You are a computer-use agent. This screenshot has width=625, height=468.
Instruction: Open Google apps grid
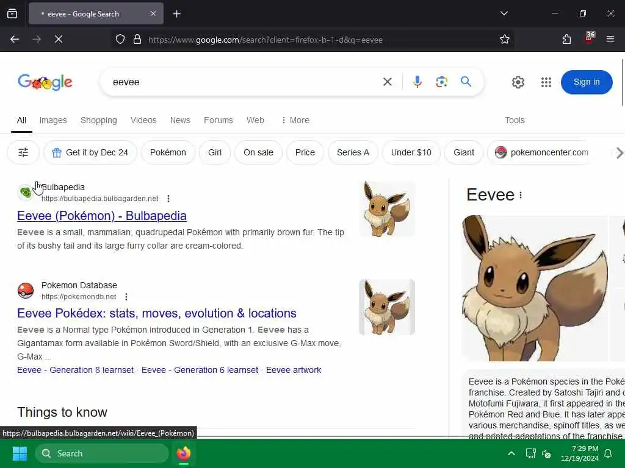pos(546,82)
